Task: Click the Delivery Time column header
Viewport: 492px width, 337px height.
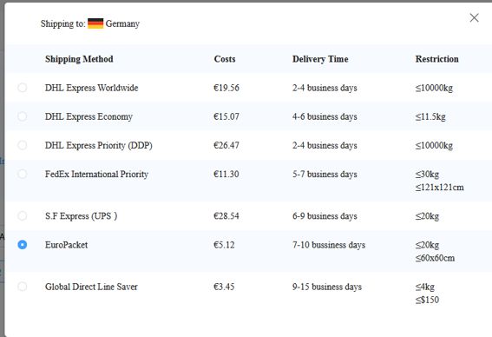Action: (320, 59)
